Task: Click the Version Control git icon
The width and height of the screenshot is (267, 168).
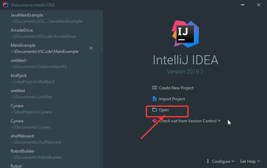Action: tap(154, 121)
